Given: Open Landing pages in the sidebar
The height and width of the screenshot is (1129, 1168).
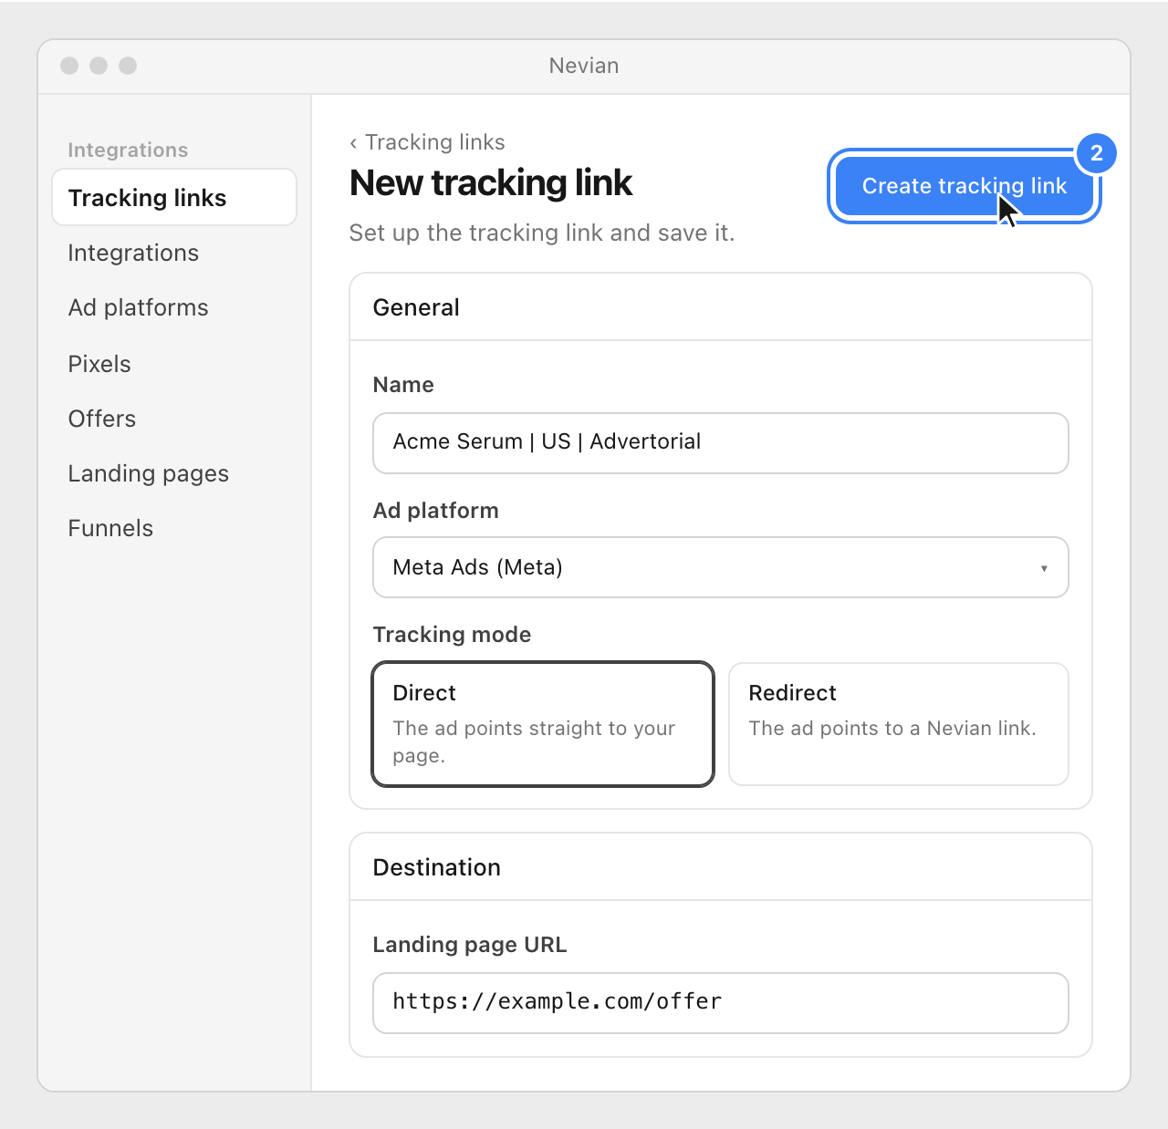Looking at the screenshot, I should point(148,473).
